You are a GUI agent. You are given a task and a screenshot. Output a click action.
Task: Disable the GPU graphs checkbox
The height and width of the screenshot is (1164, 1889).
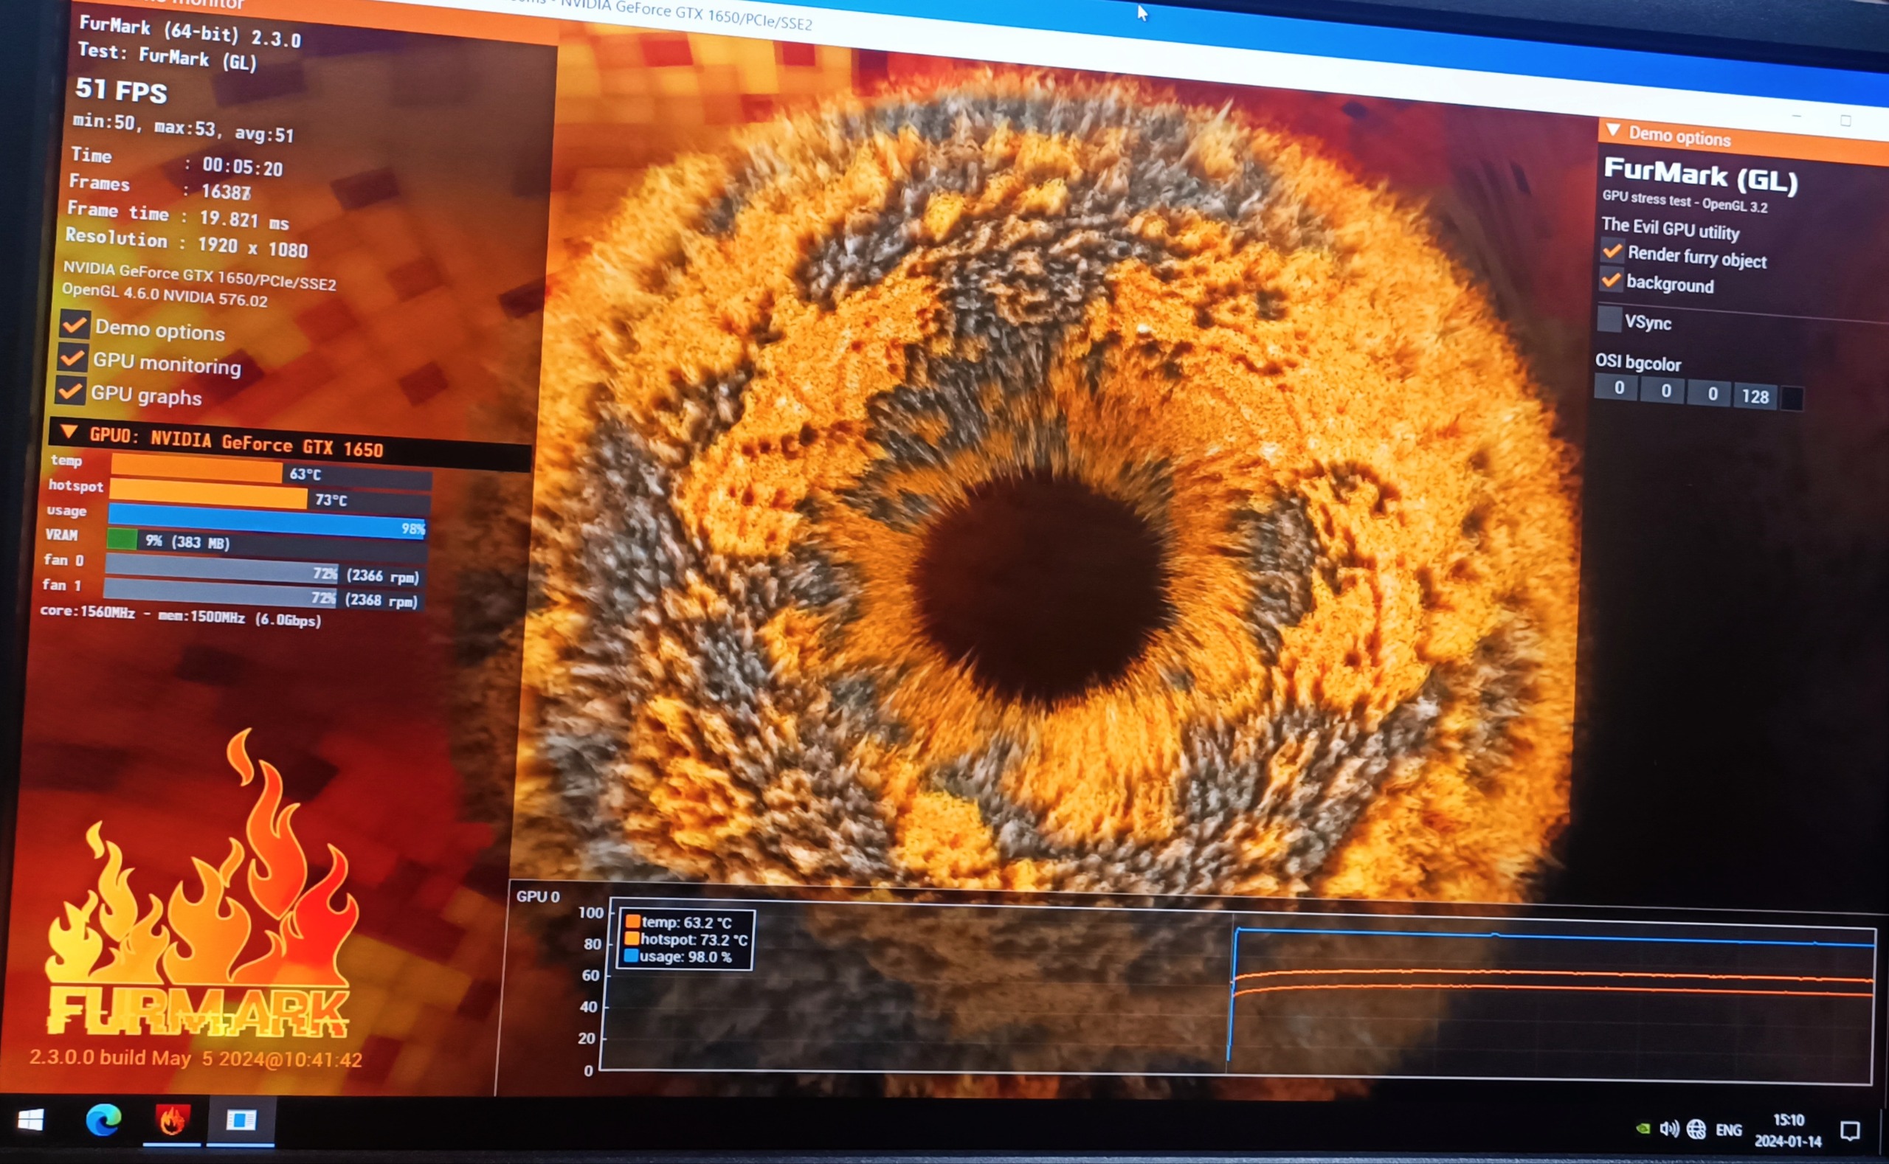click(x=71, y=391)
